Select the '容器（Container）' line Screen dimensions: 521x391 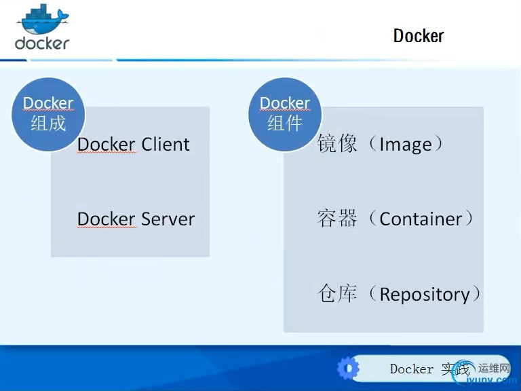click(x=395, y=219)
